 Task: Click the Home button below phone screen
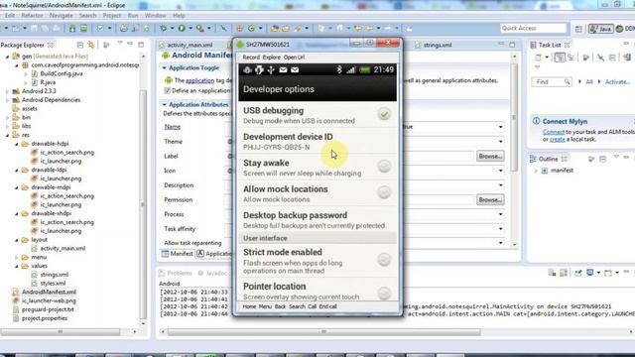[249, 306]
